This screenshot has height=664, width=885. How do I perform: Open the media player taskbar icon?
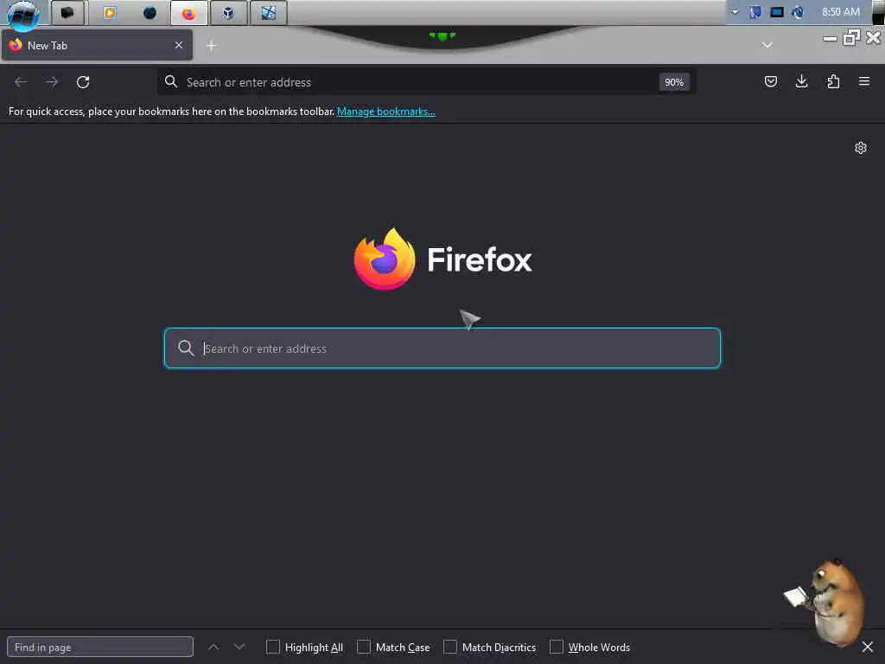[x=110, y=13]
